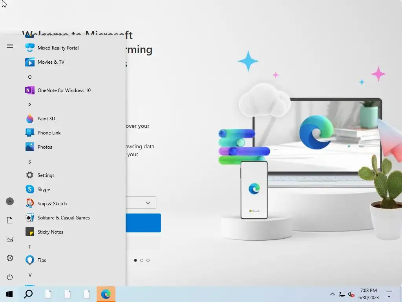Screen dimensions: 402x302
Task: Click the Power button in Start sidebar
Action: 10,277
